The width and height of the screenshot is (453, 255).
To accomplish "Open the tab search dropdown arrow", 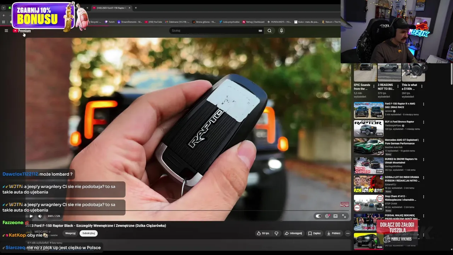I will point(4,8).
